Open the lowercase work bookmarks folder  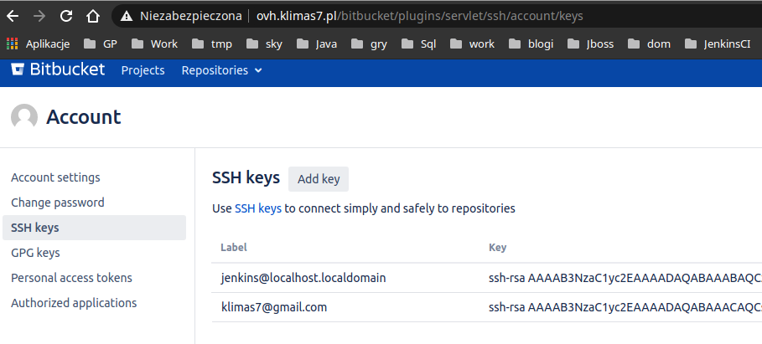click(472, 44)
